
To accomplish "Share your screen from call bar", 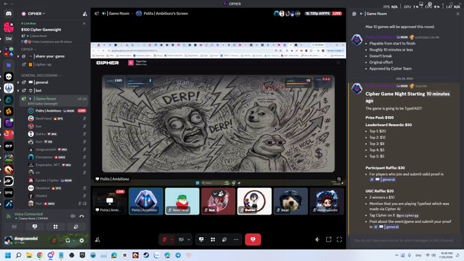I will [201, 239].
